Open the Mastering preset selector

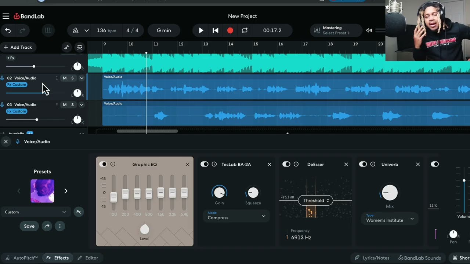point(336,30)
